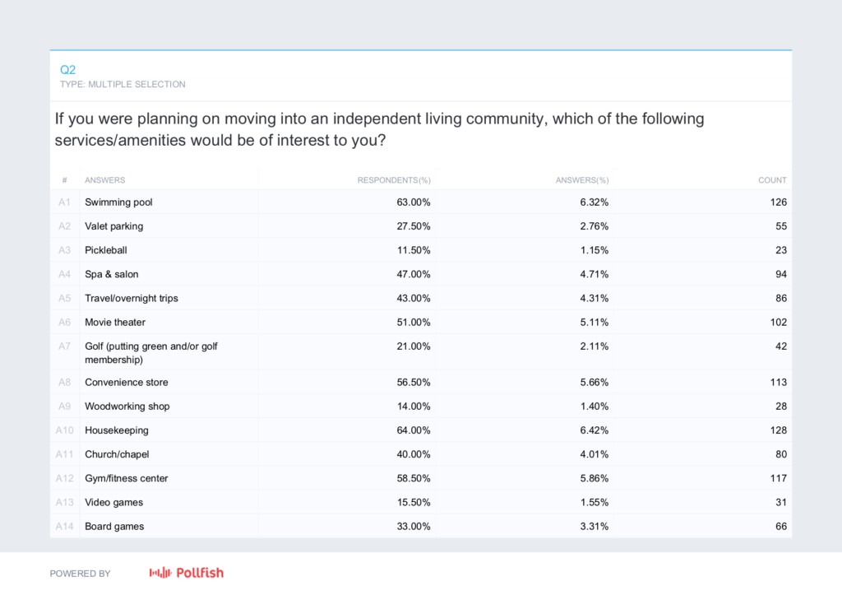Viewport: 842px width, 595px height.
Task: Click the Pickleball answer label
Action: (106, 250)
